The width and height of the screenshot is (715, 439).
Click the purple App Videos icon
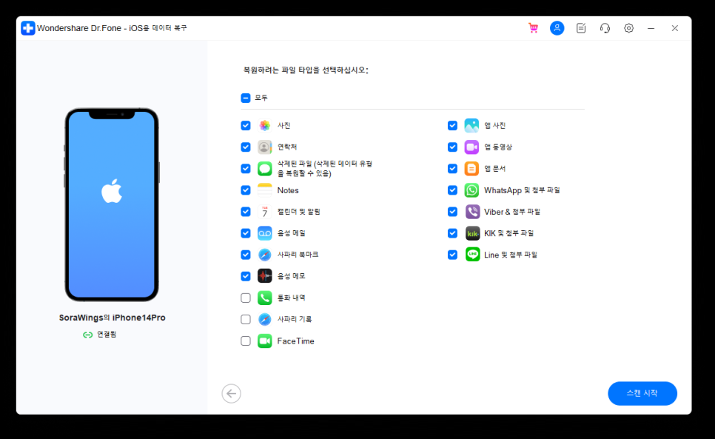(471, 147)
